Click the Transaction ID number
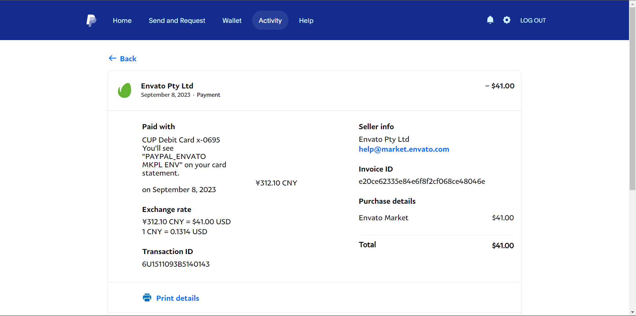636x316 pixels. 176,264
